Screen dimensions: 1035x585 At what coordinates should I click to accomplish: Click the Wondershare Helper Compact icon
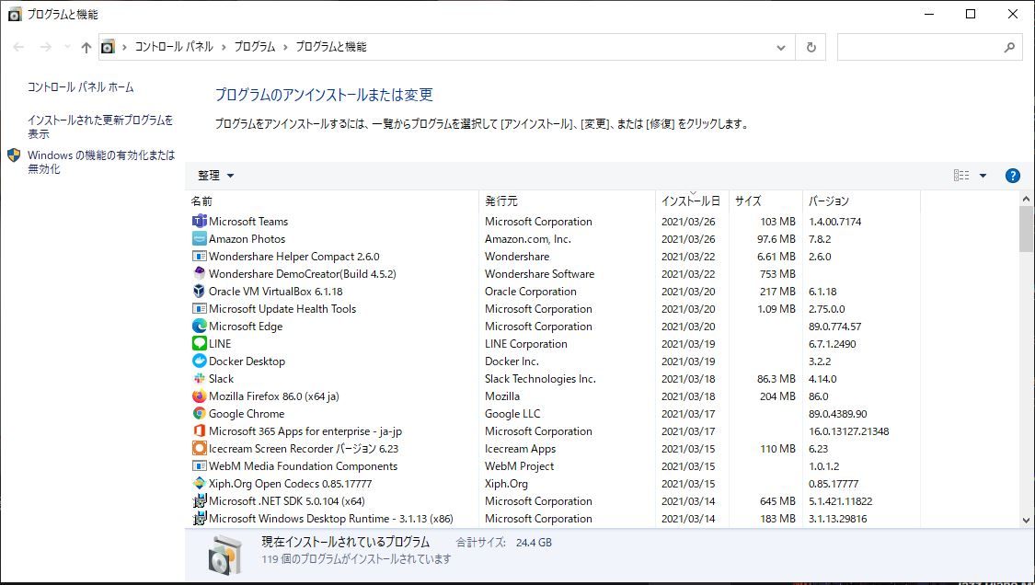[x=200, y=257]
